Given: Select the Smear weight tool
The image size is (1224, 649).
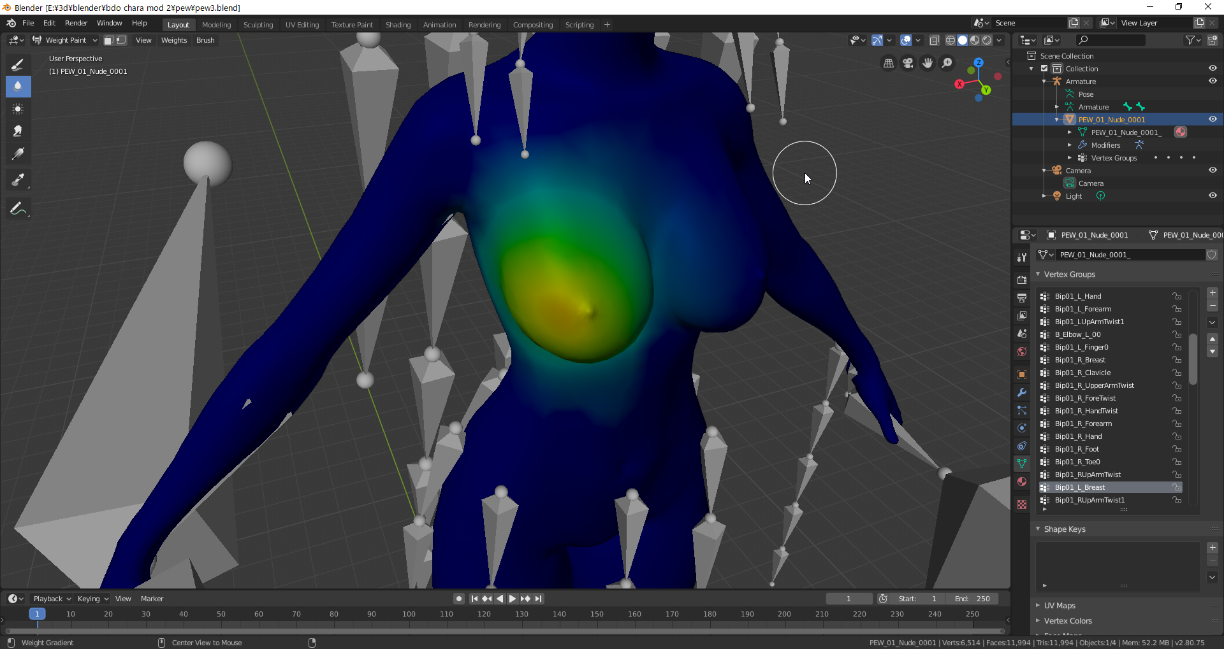Looking at the screenshot, I should pos(18,131).
